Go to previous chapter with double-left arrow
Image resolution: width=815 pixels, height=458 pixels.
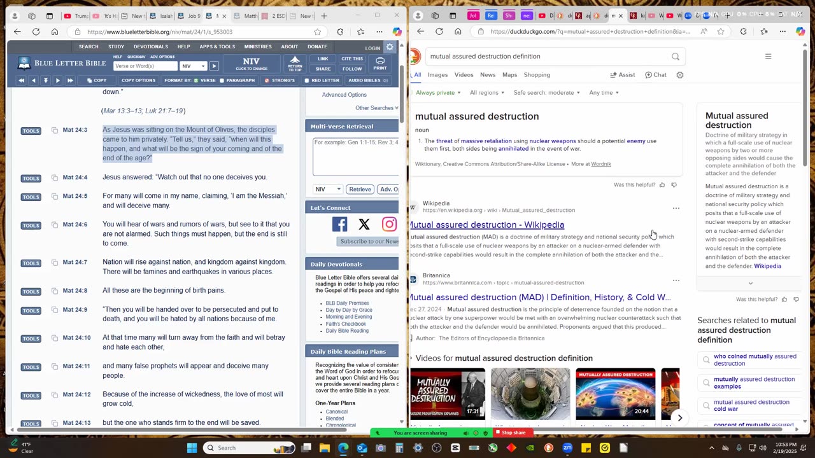pos(21,80)
